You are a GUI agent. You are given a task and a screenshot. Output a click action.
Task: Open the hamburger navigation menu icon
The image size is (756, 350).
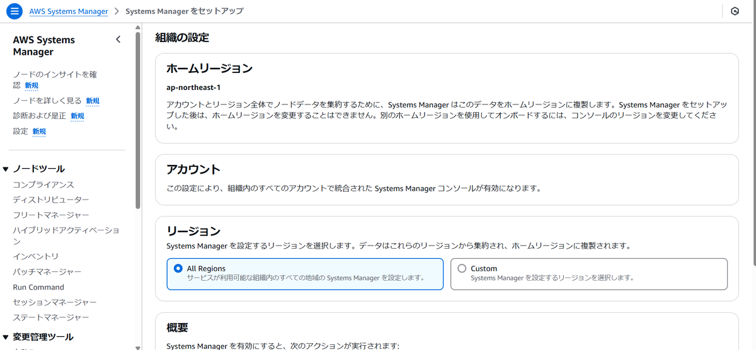pyautogui.click(x=14, y=11)
